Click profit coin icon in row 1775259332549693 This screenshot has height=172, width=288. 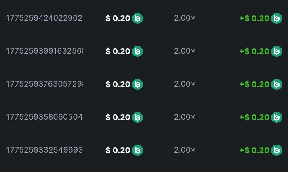point(277,150)
